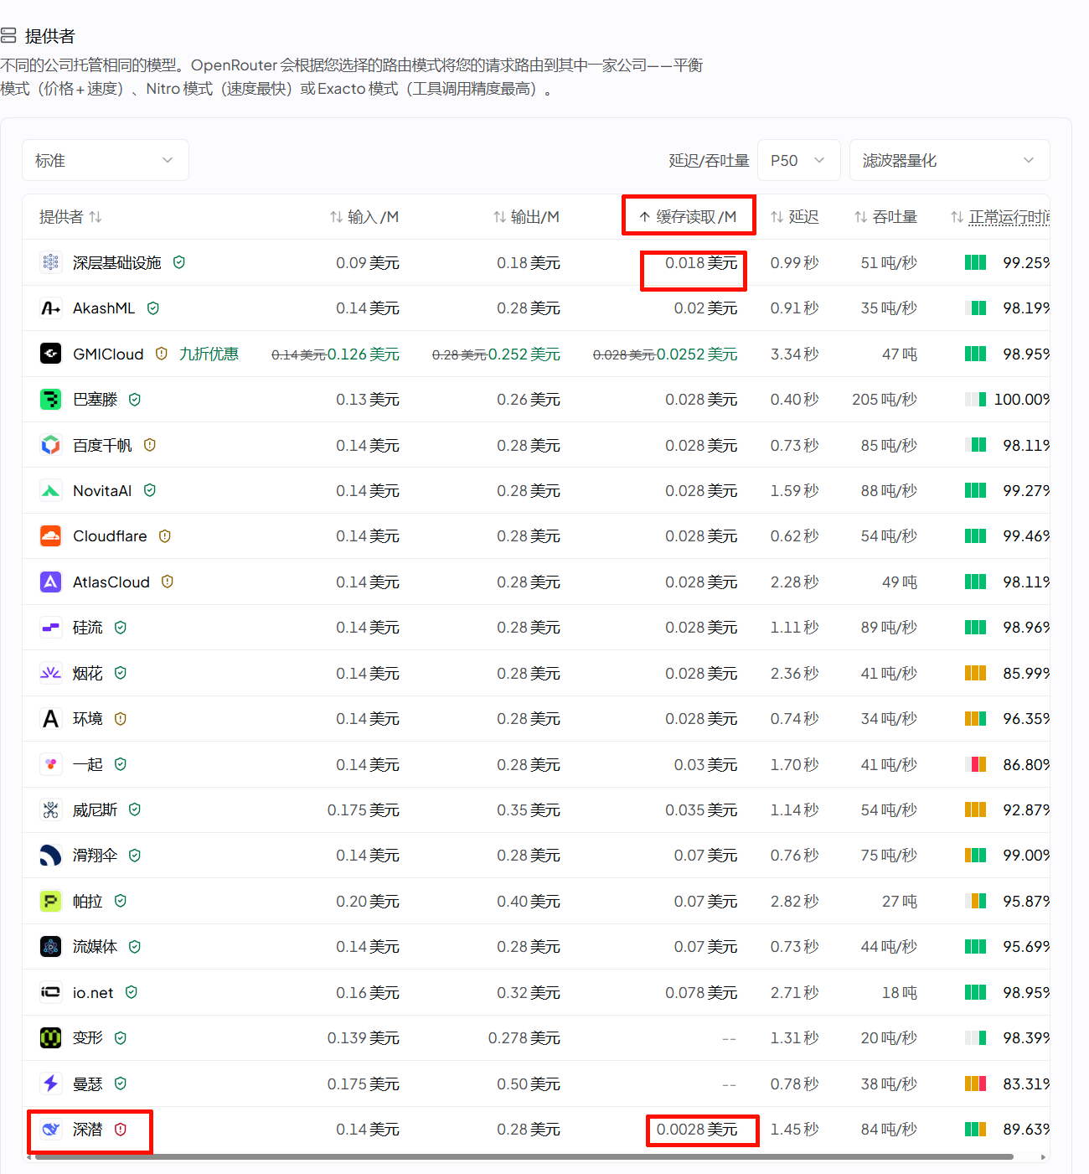This screenshot has height=1174, width=1089.
Task: Open the AtlasCloud provider name link
Action: (x=111, y=582)
